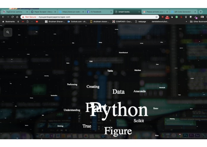The height and width of the screenshot is (147, 207).
Task: Switch to the QR Code Generator tab
Action: tap(183, 12)
